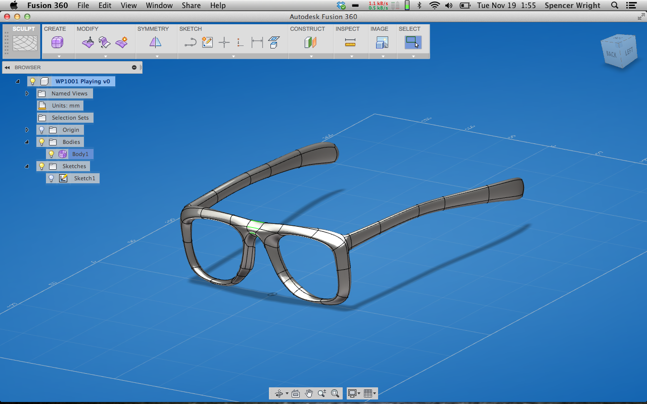This screenshot has height=404, width=647.
Task: Select the Pan hand tool
Action: (x=309, y=393)
